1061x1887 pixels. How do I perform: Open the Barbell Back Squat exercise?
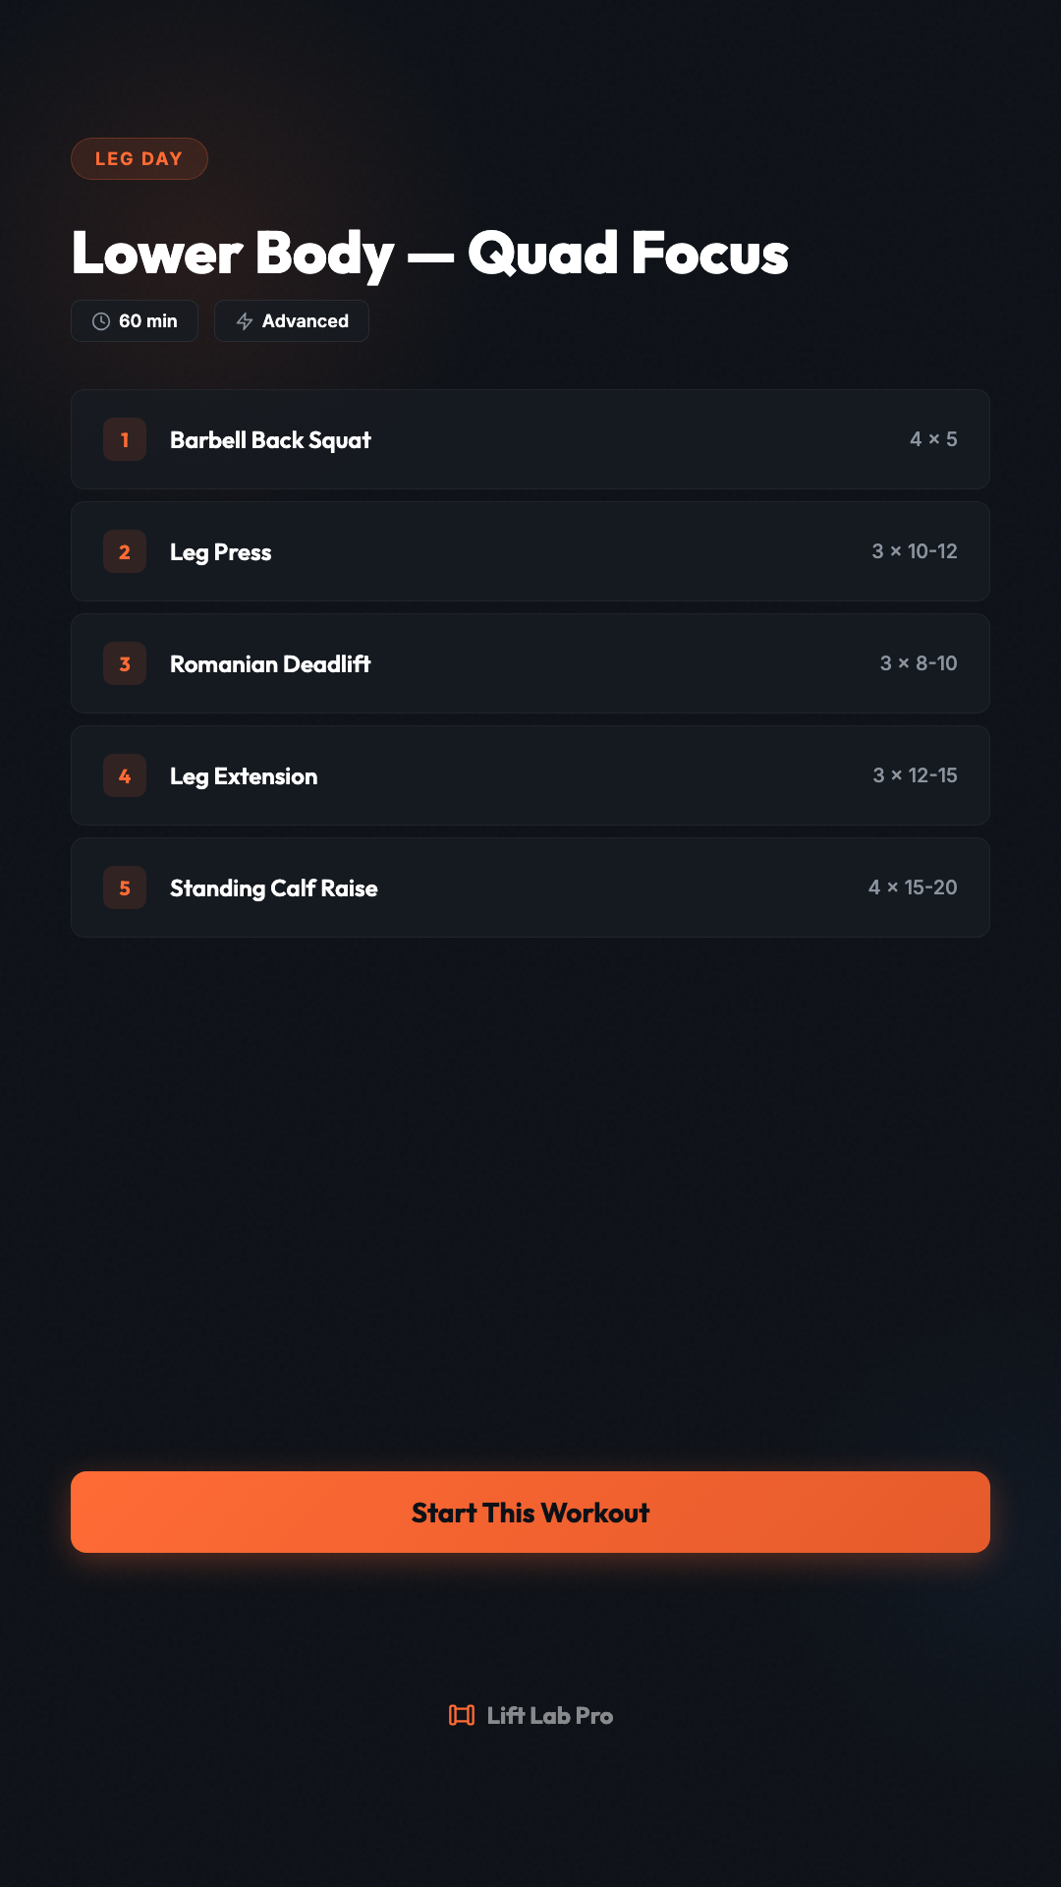coord(270,440)
